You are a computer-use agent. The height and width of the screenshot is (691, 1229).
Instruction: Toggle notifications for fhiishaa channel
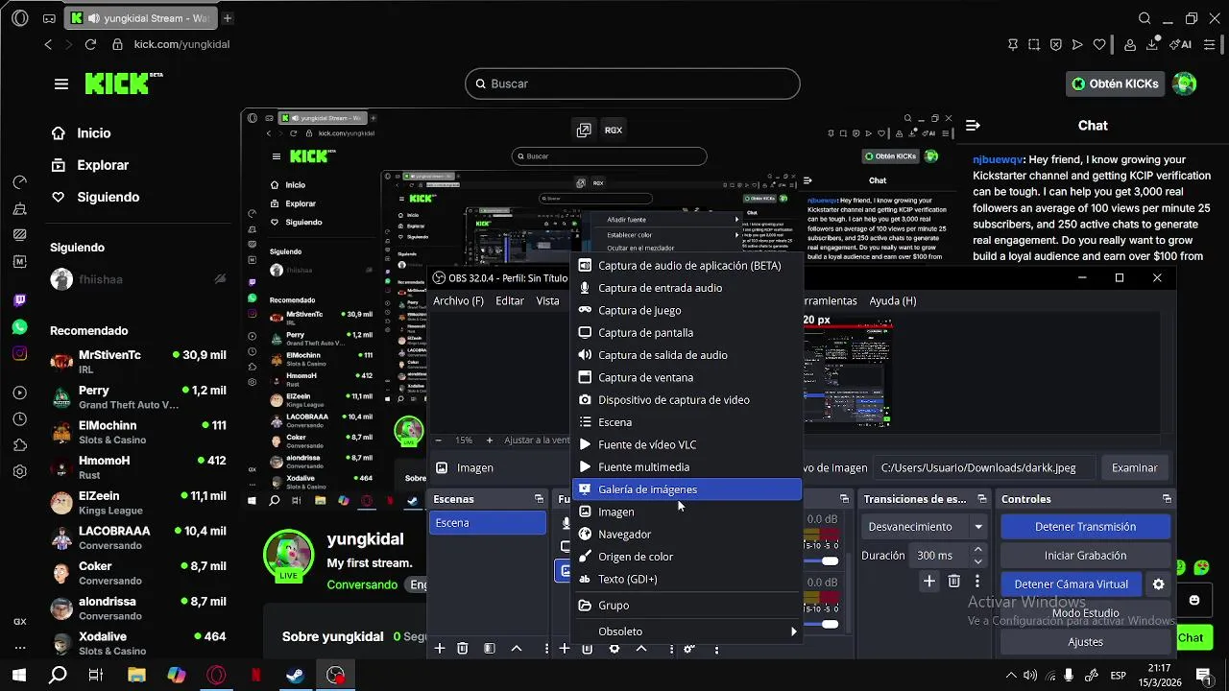pos(220,279)
